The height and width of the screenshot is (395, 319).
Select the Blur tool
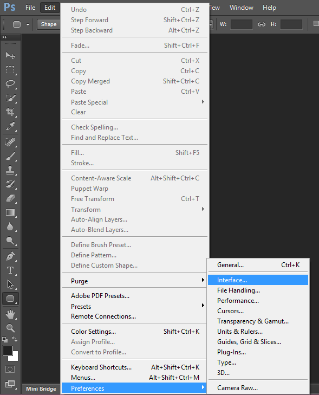click(10, 226)
